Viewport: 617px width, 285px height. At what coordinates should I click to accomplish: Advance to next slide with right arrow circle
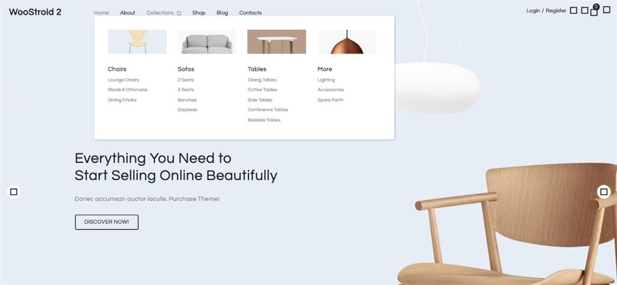tap(604, 192)
